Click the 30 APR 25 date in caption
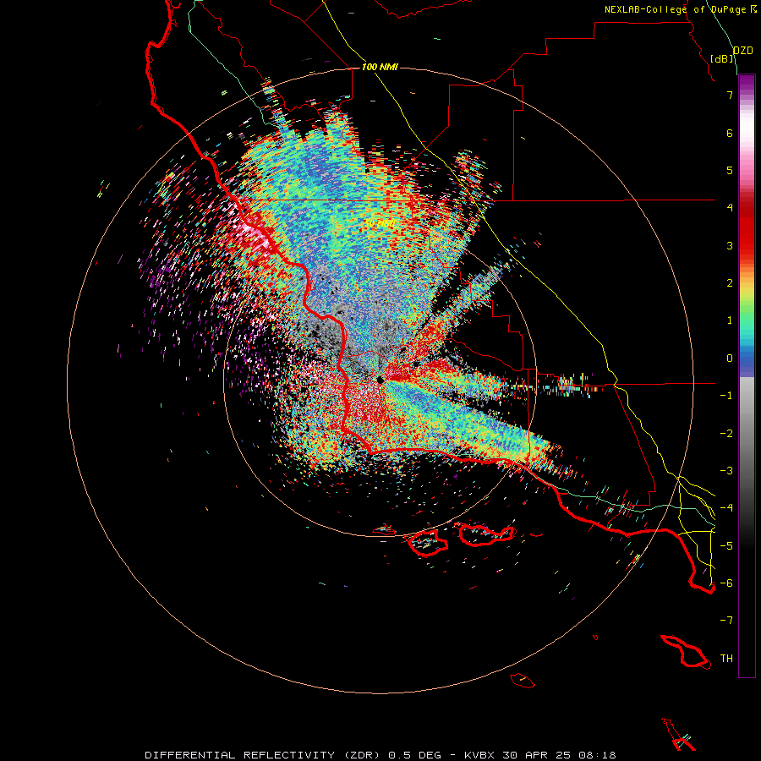Viewport: 761px width, 761px height. click(x=537, y=755)
